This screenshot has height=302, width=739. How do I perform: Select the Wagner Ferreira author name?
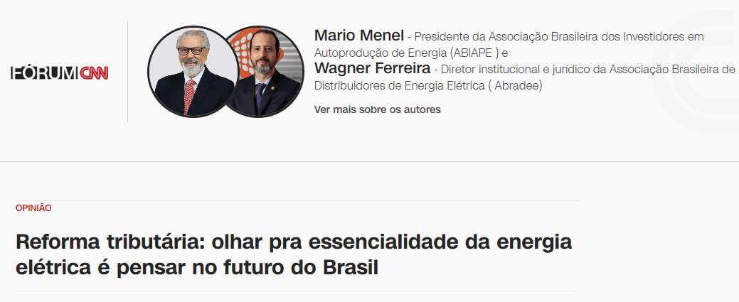[372, 69]
